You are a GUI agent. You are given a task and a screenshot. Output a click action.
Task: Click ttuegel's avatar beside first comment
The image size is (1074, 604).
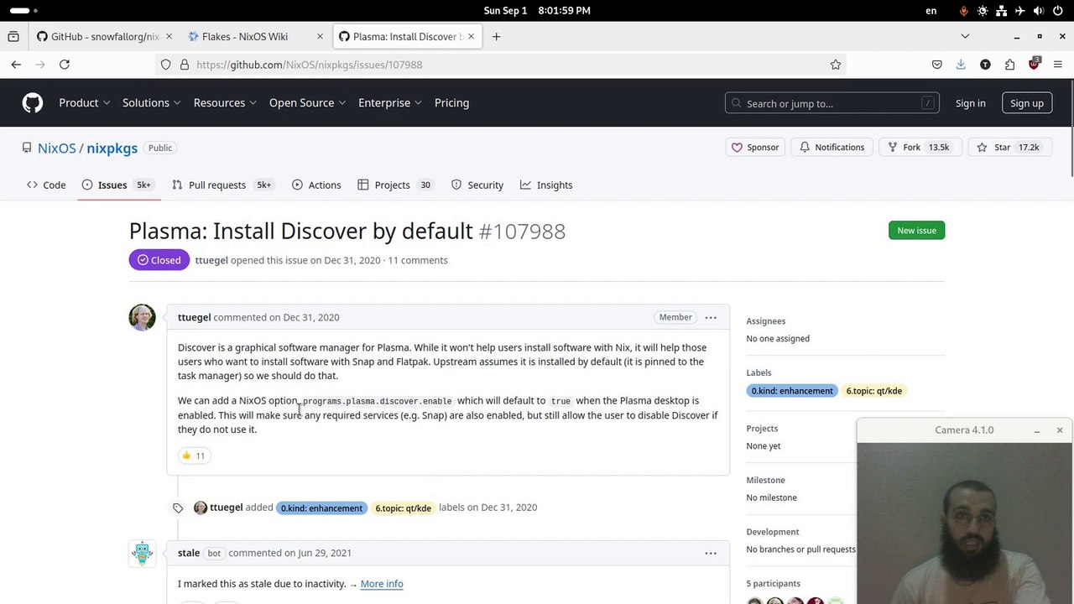tap(142, 317)
